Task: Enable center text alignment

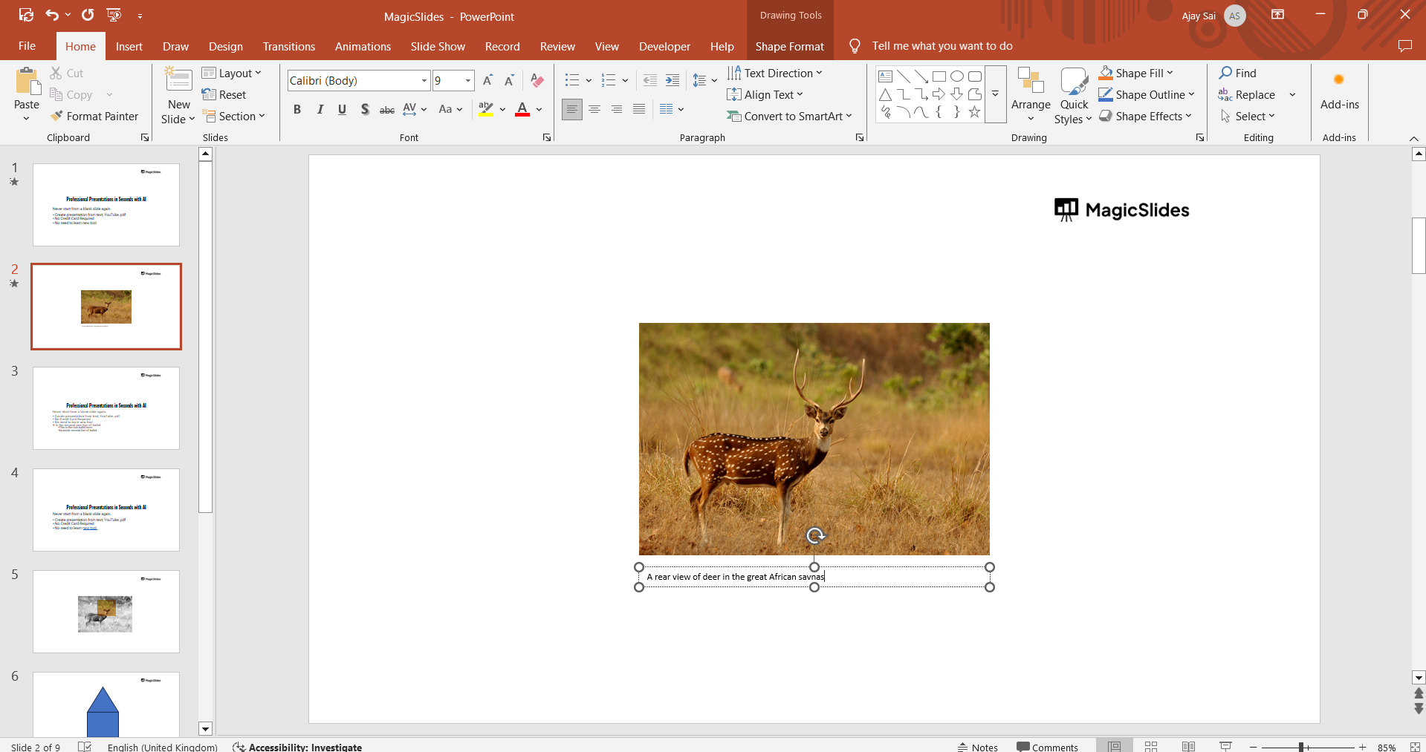Action: (594, 110)
